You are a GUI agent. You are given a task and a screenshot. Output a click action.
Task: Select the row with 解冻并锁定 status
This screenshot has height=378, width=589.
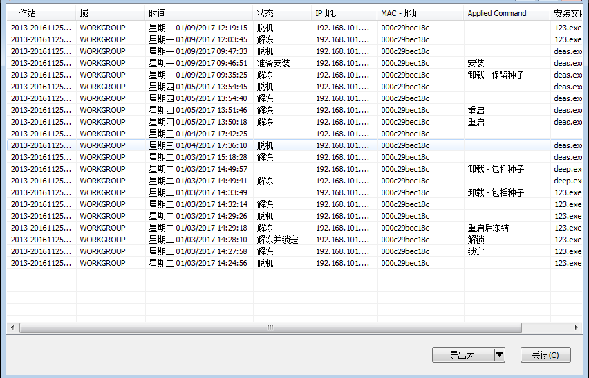(277, 240)
